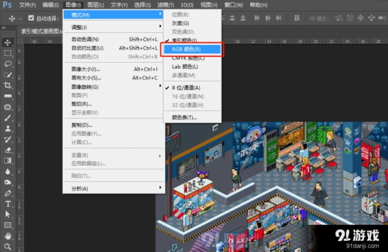The image size is (388, 252).
Task: Click the 3D slide mode icon
Action: pyautogui.click(x=372, y=18)
